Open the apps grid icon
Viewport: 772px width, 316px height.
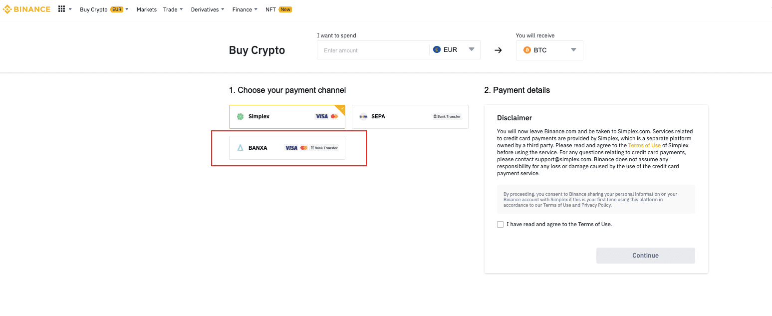pos(61,9)
